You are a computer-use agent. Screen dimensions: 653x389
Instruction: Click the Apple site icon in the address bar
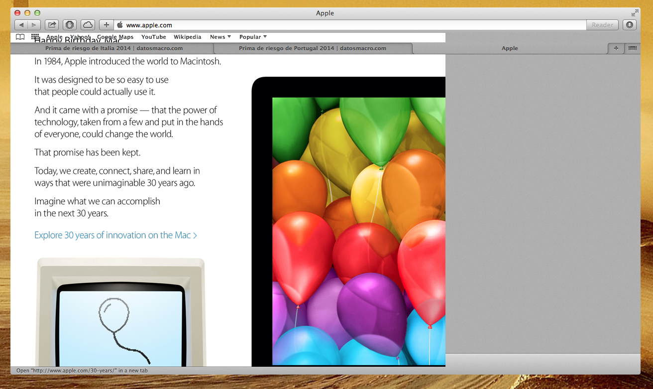(119, 25)
